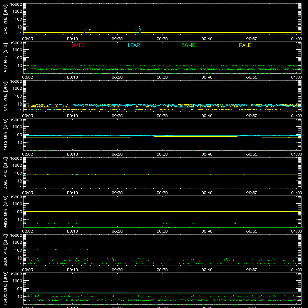Select the '15400 MHz [SFU]' axis title

5,288
